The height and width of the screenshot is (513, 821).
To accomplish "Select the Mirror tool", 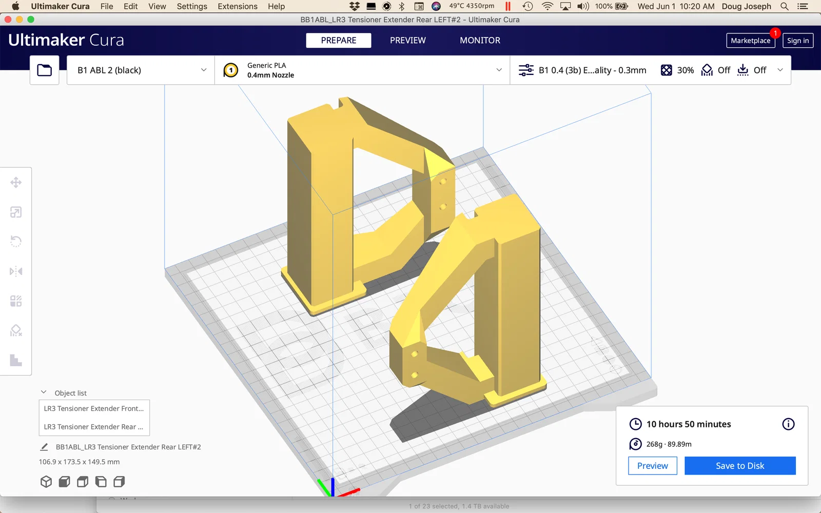I will coord(16,271).
